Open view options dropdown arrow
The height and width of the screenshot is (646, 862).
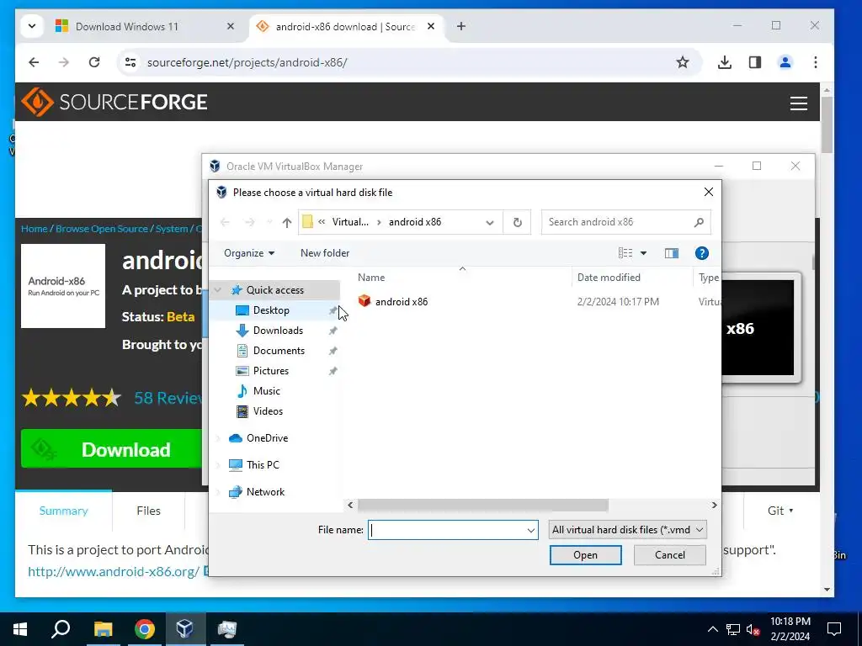(x=643, y=253)
